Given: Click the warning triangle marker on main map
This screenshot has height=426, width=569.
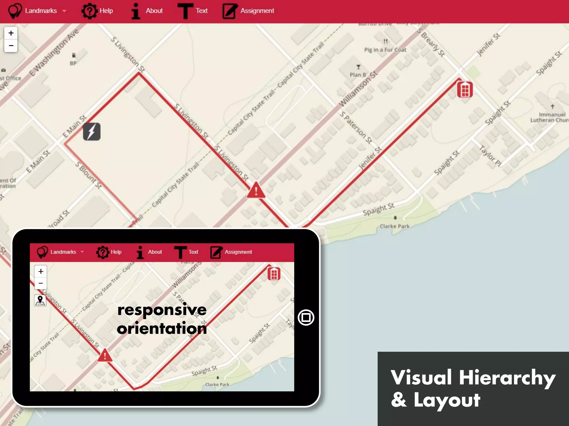Looking at the screenshot, I should [256, 191].
